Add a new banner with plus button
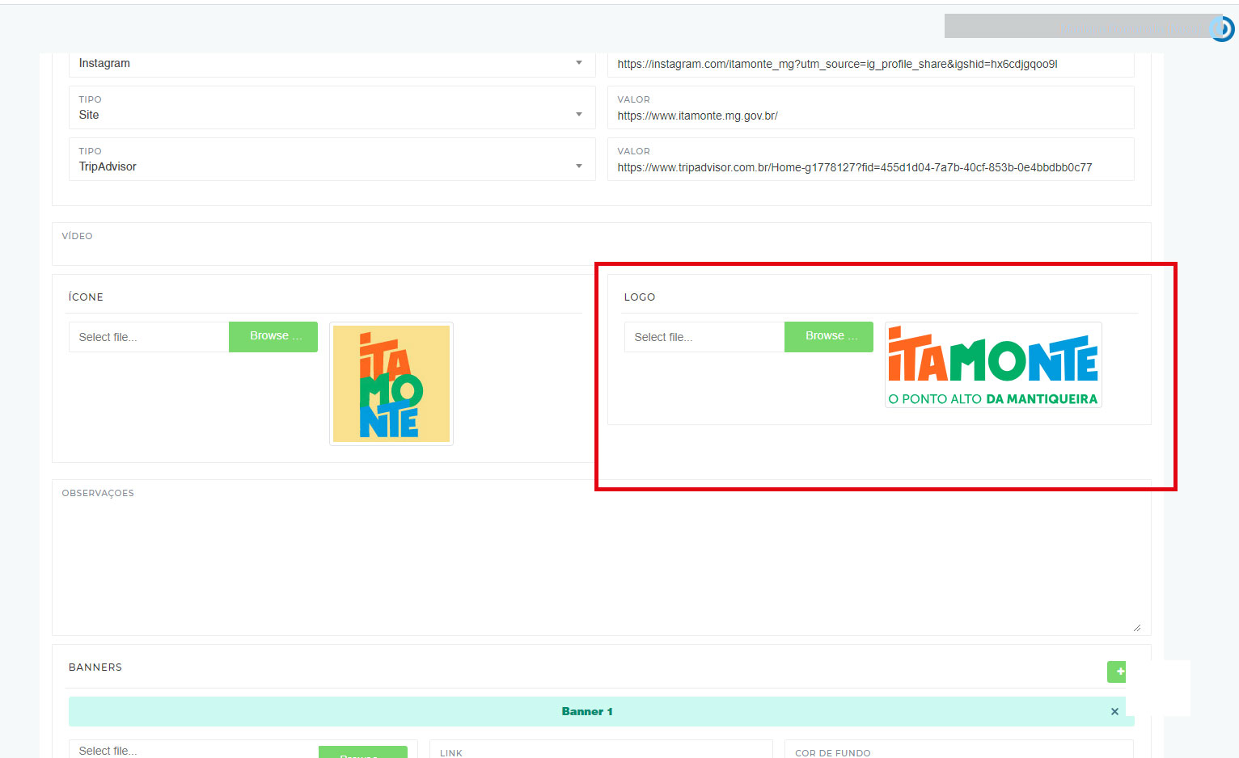This screenshot has height=758, width=1239. [x=1117, y=672]
